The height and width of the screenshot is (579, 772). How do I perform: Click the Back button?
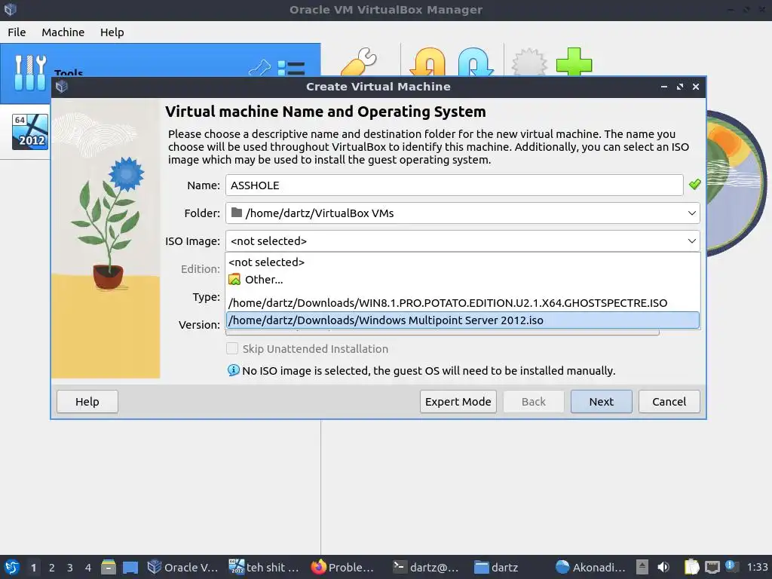(x=534, y=402)
